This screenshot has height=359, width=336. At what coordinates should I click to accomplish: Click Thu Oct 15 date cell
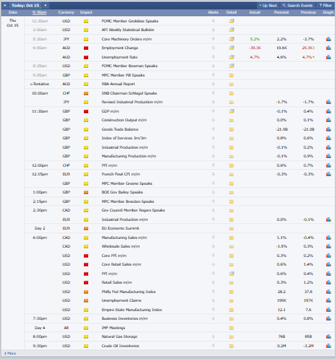point(12,23)
